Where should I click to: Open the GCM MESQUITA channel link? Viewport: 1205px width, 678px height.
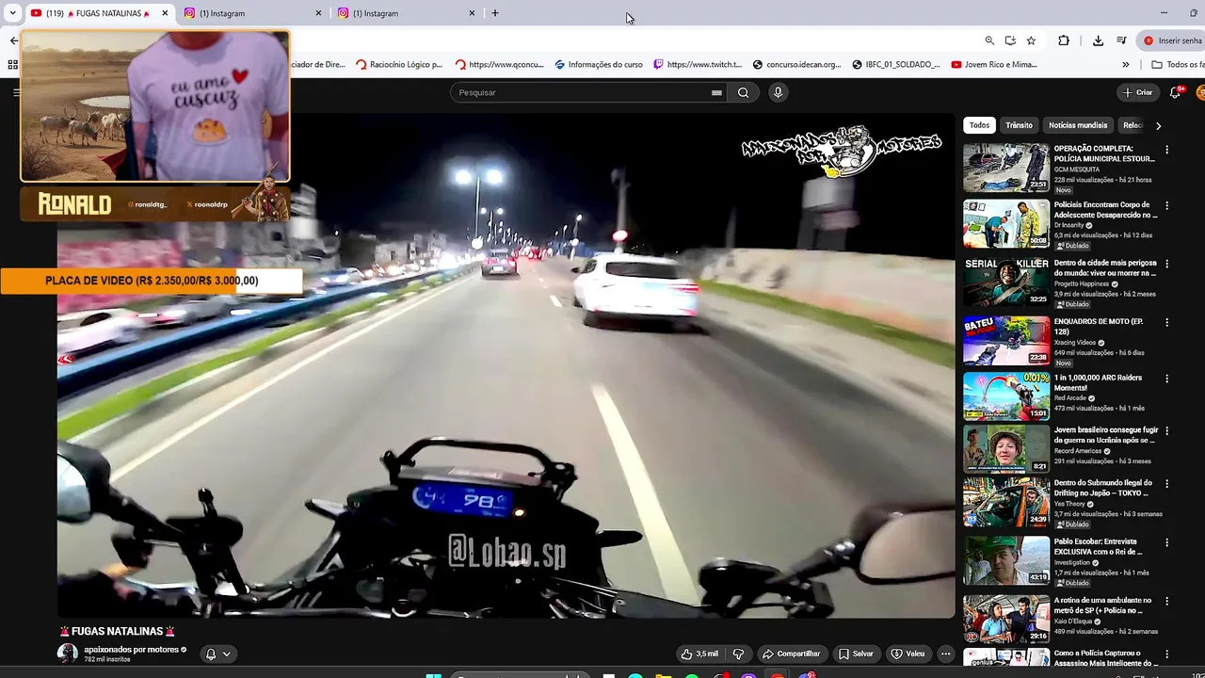pyautogui.click(x=1077, y=169)
